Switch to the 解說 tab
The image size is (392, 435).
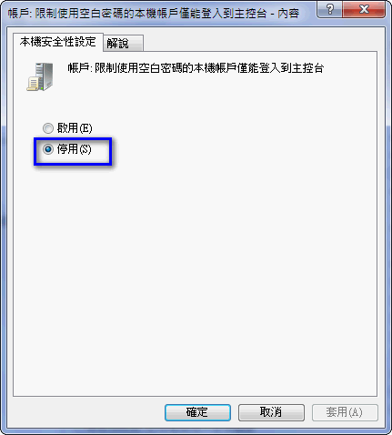pyautogui.click(x=123, y=43)
